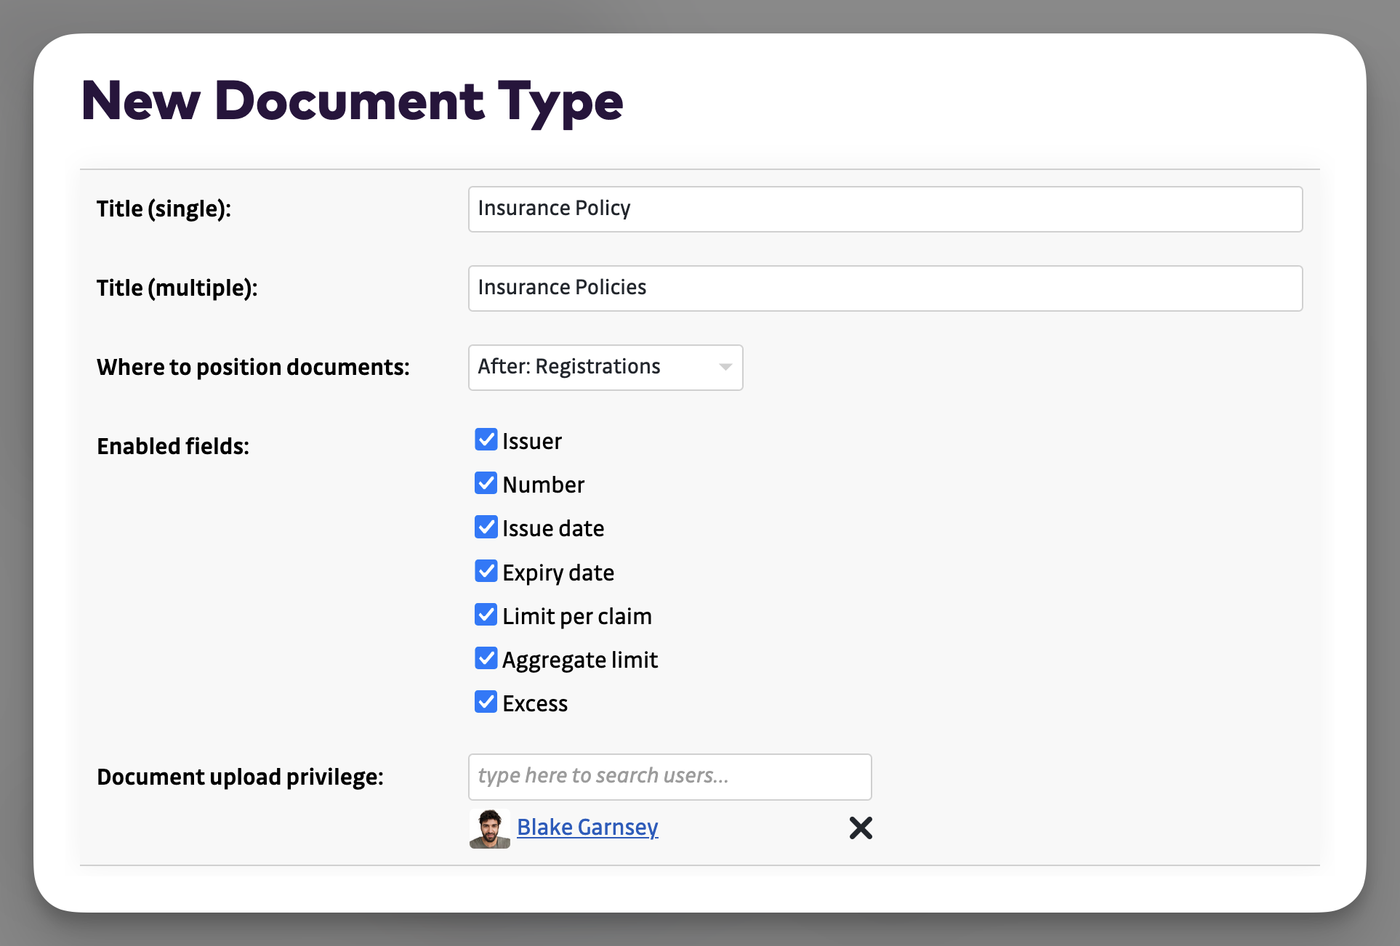
Task: Click the New Document Type heading
Action: [x=352, y=102]
